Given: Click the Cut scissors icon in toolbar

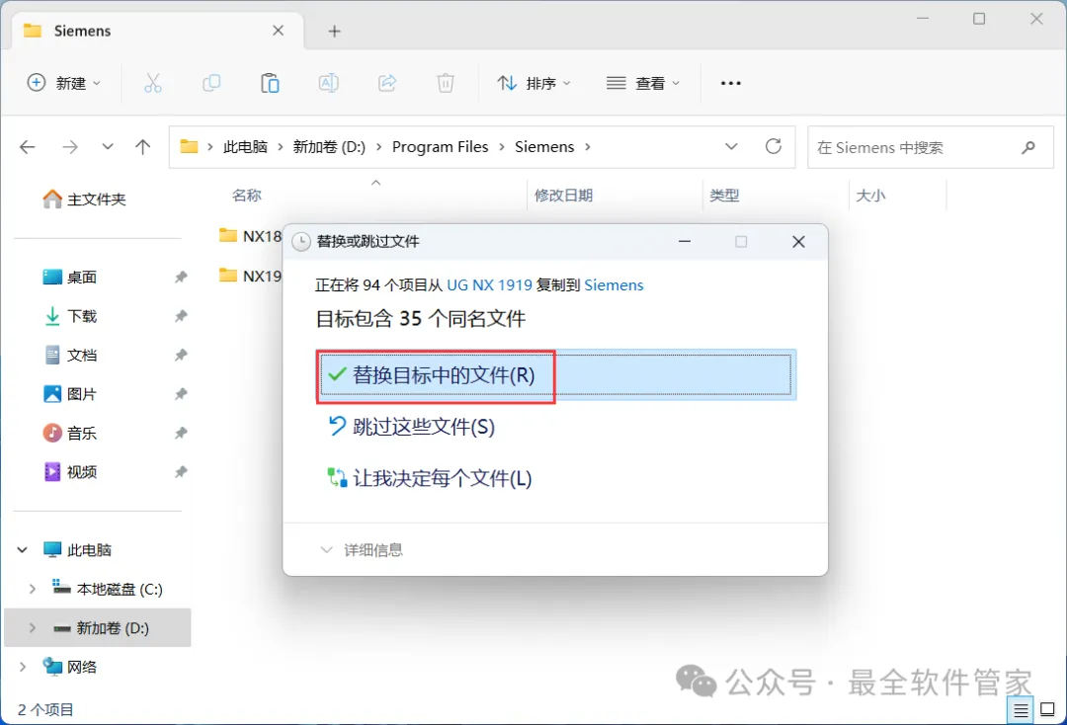Looking at the screenshot, I should 152,83.
